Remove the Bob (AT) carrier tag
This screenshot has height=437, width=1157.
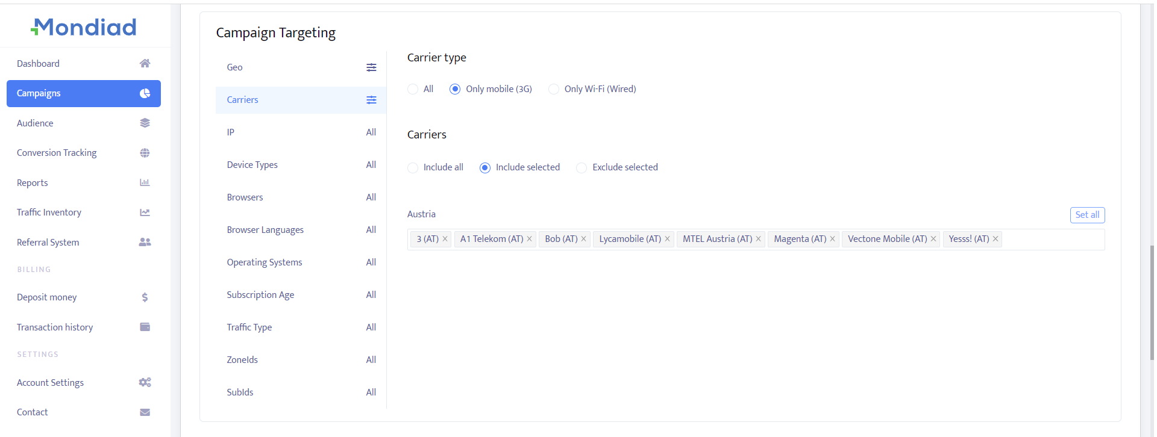[x=583, y=239]
